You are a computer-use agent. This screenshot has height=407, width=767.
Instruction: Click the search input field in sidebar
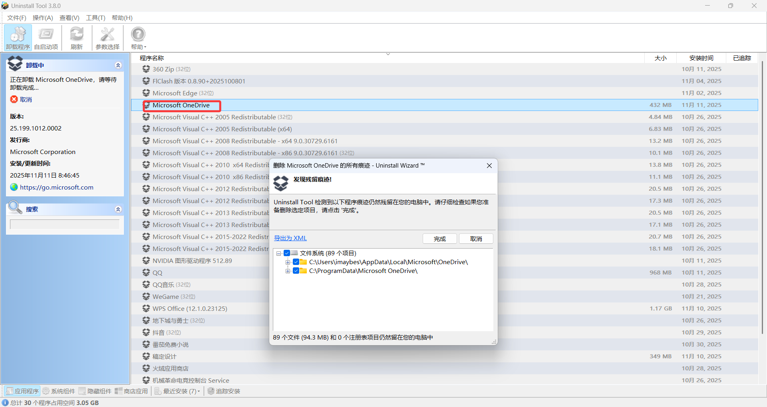pos(65,224)
